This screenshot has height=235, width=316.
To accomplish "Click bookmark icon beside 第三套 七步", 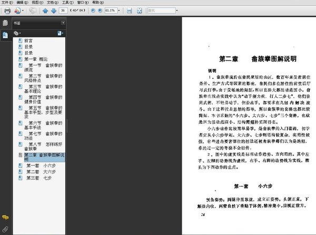I will click(x=21, y=178).
